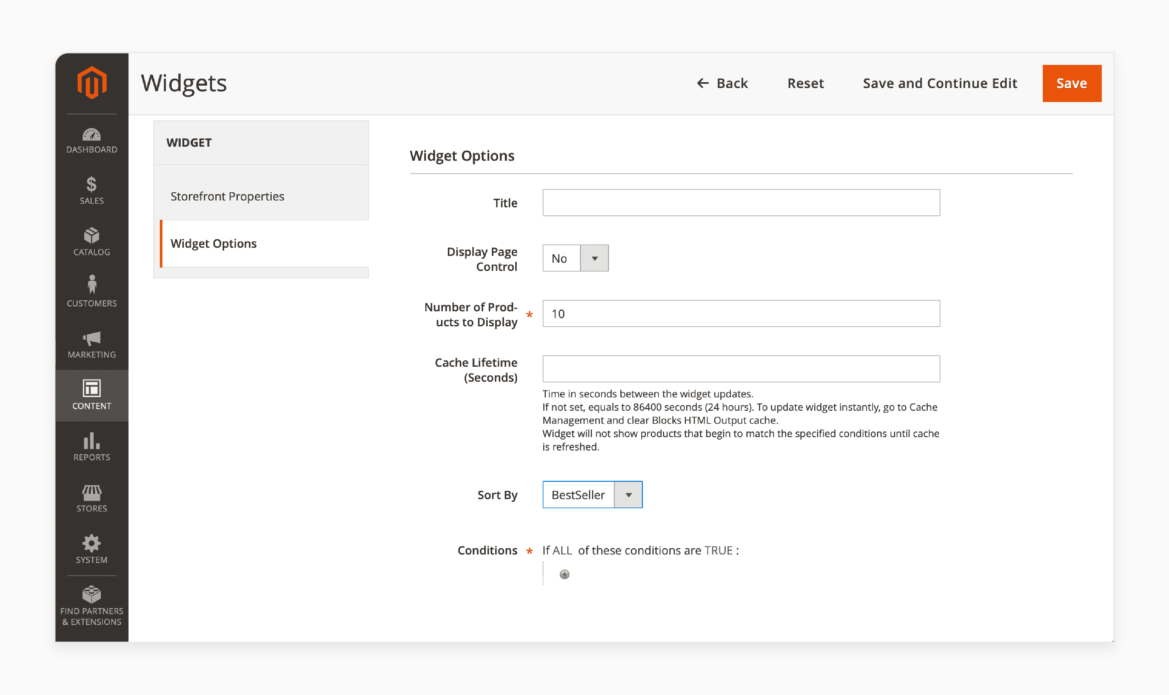The image size is (1169, 695).
Task: Open the Sort By dropdown
Action: 629,494
